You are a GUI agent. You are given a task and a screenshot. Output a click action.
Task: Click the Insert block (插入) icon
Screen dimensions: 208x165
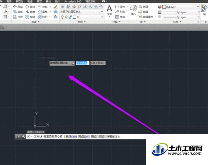click(x=134, y=10)
